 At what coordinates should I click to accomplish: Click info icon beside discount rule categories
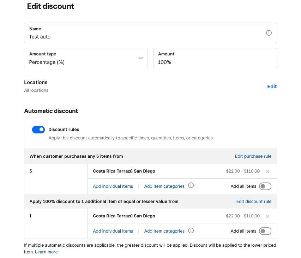coord(191,230)
